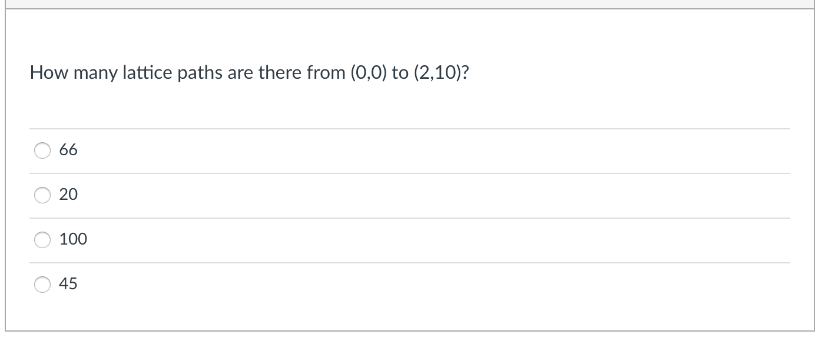Click the third answer row
Screen dimensions: 835x341
click(x=236, y=239)
